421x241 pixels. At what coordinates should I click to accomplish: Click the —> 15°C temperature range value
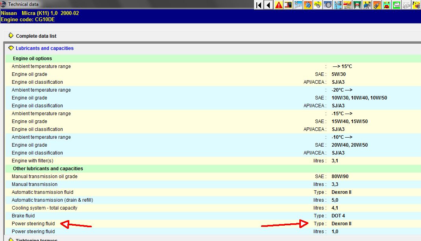tap(342, 66)
